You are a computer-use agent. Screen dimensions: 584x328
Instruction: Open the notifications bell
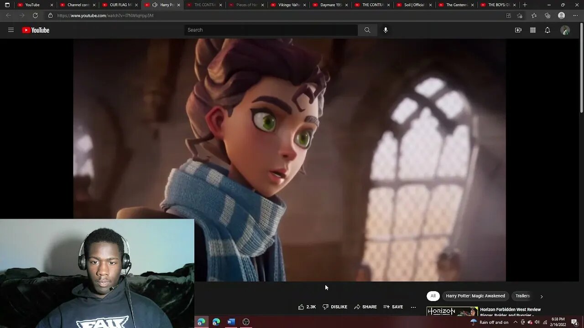point(547,30)
